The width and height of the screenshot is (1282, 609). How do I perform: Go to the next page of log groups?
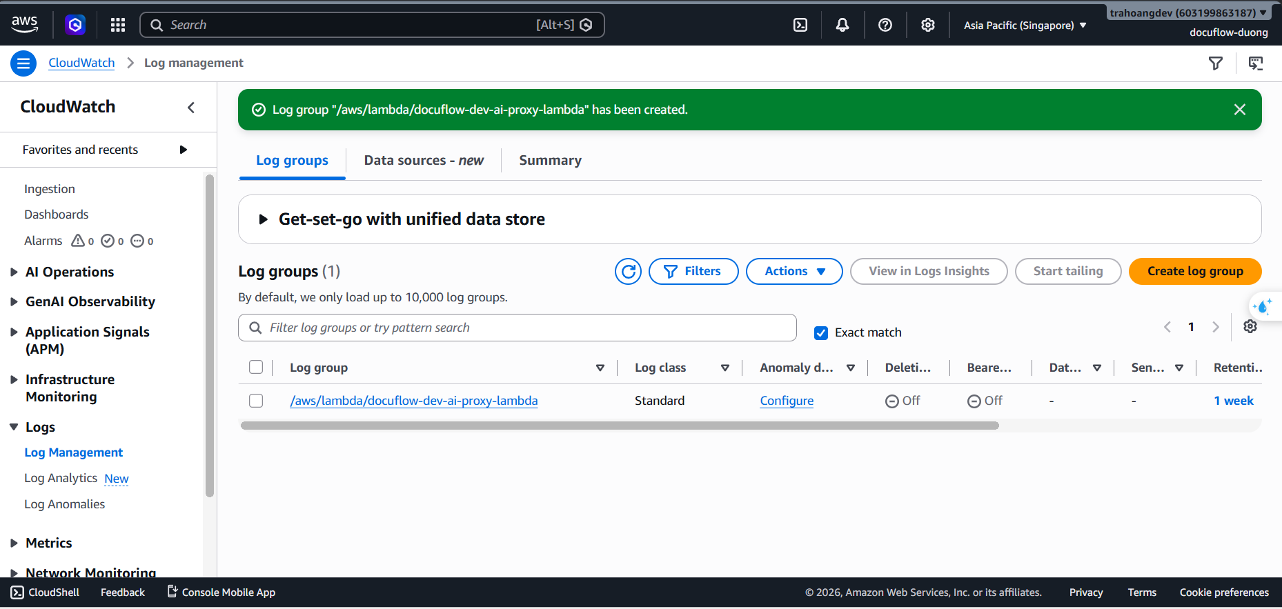[1216, 327]
